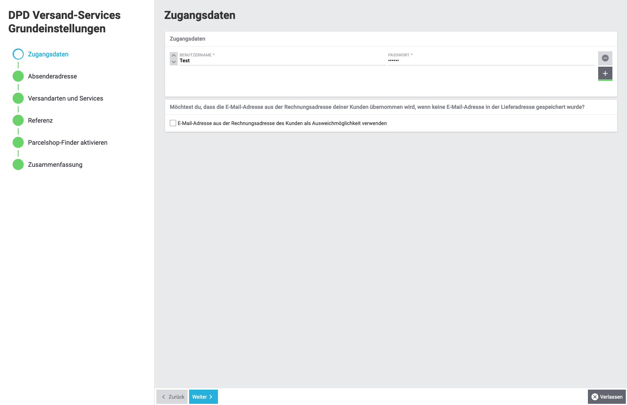Select the Referenz step
The width and height of the screenshot is (627, 405).
[x=40, y=120]
